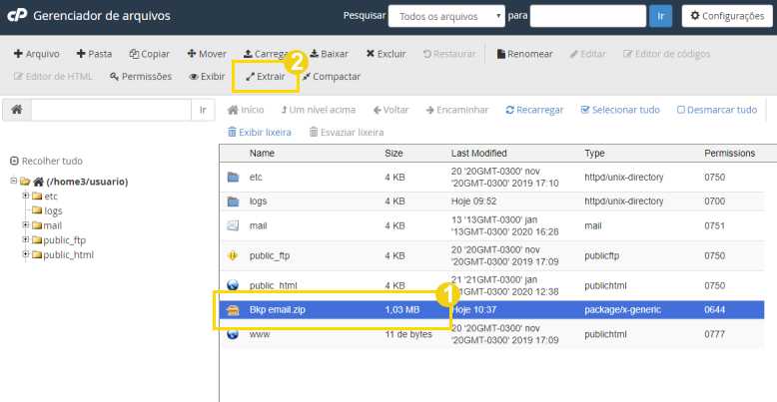Click the Carregar upload button
Image resolution: width=777 pixels, height=402 pixels.
pyautogui.click(x=266, y=54)
